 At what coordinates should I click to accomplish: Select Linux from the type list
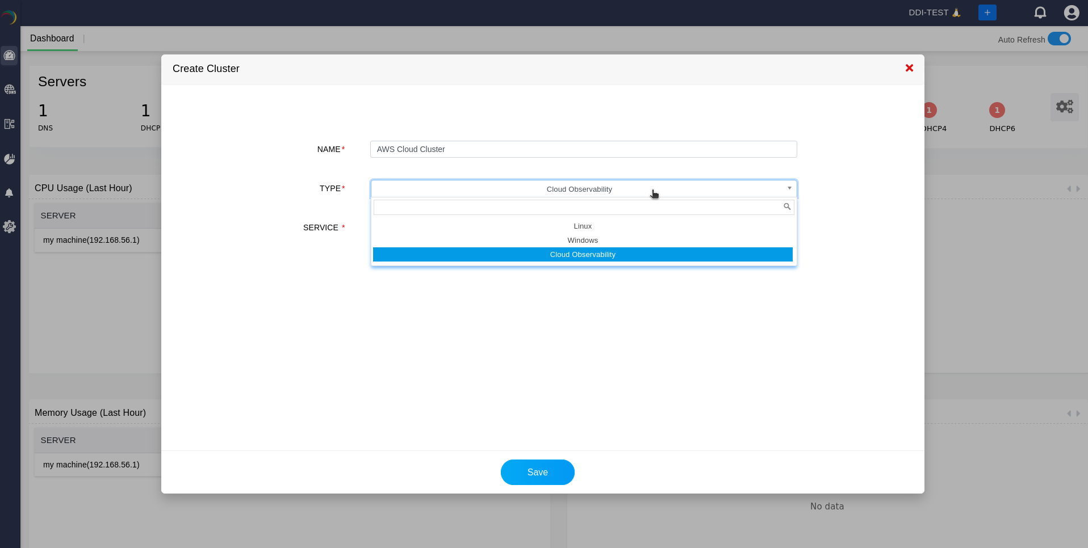pos(583,226)
